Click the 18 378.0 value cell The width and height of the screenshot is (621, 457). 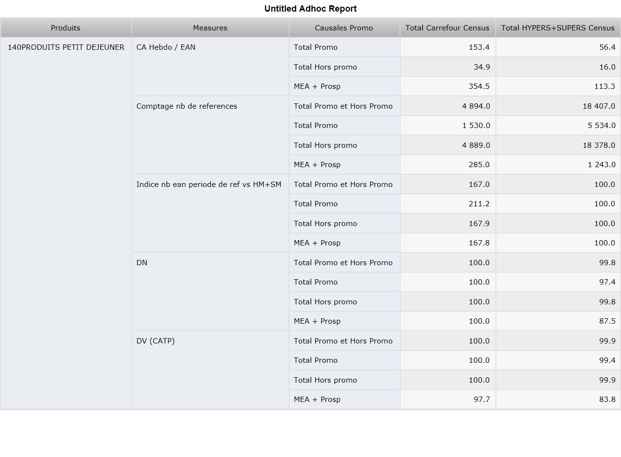coord(559,145)
